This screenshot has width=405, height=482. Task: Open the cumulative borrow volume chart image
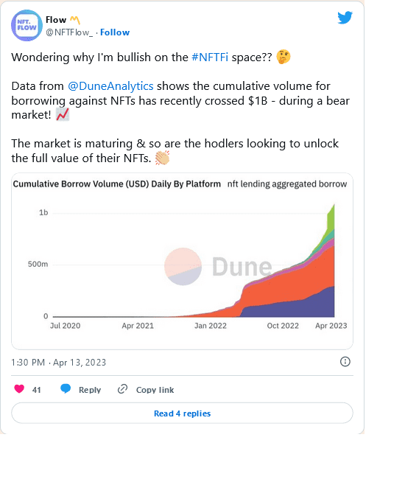(x=182, y=261)
